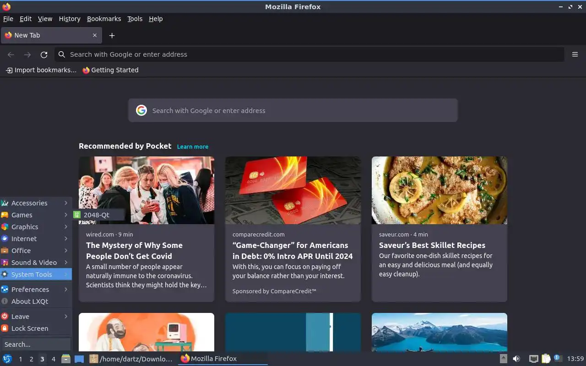This screenshot has width=586, height=366.
Task: Open Saveur's Best Skillet Recipes headline
Action: click(432, 245)
